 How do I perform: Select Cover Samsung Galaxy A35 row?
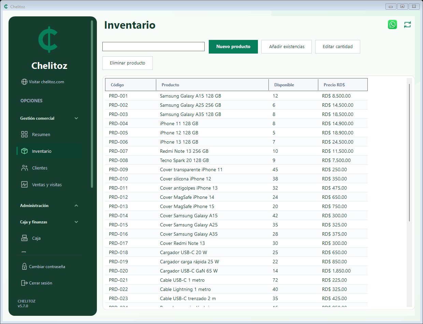pyautogui.click(x=236, y=234)
